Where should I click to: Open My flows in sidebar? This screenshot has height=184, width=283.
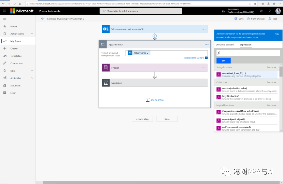coord(18,41)
